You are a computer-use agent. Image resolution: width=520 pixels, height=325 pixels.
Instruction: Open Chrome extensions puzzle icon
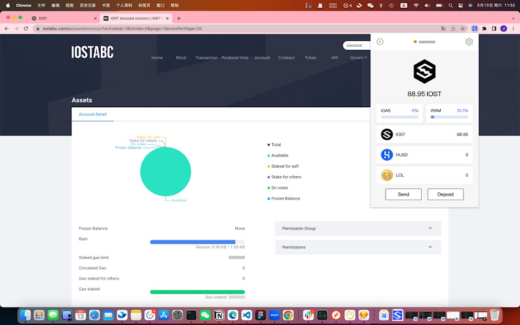tap(484, 29)
